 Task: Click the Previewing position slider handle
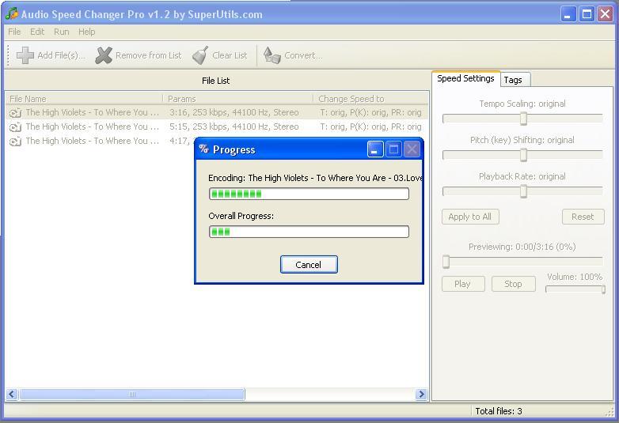point(446,262)
